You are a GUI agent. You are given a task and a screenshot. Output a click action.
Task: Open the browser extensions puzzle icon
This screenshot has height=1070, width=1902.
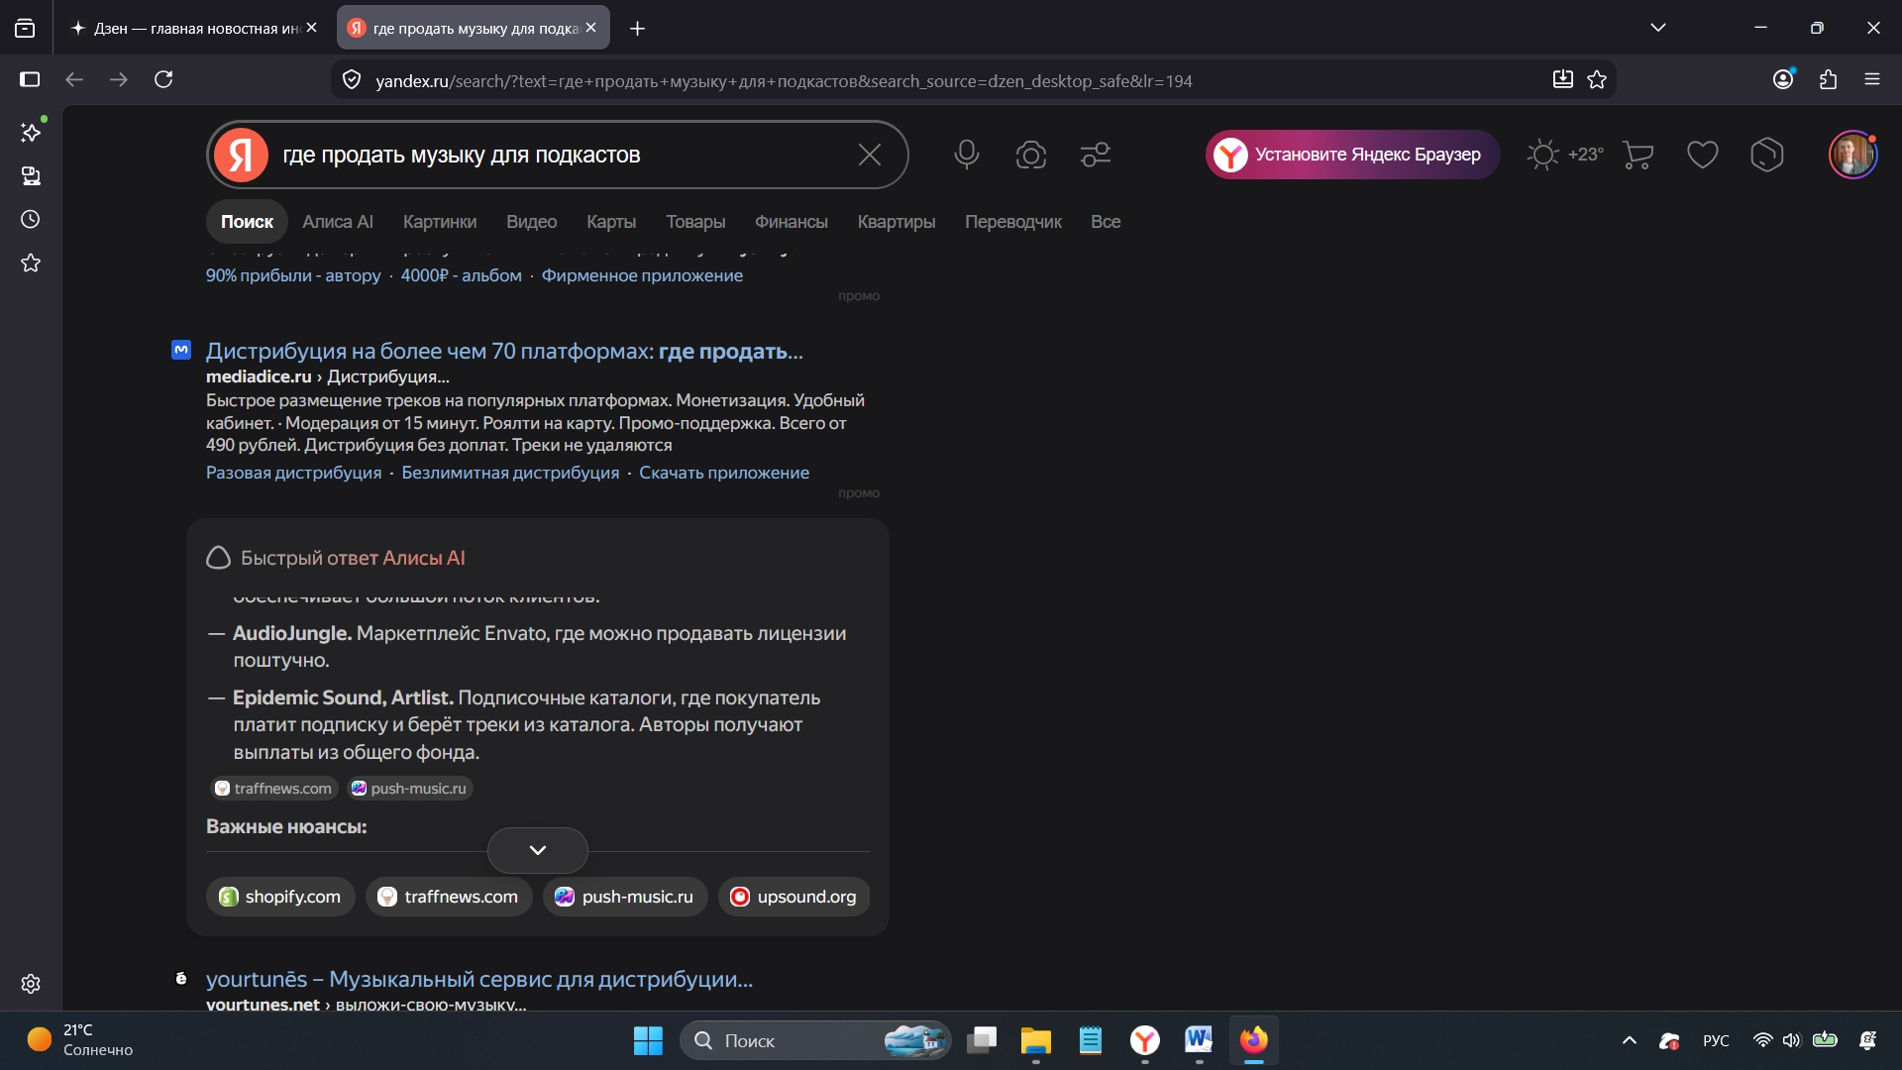pyautogui.click(x=1828, y=79)
